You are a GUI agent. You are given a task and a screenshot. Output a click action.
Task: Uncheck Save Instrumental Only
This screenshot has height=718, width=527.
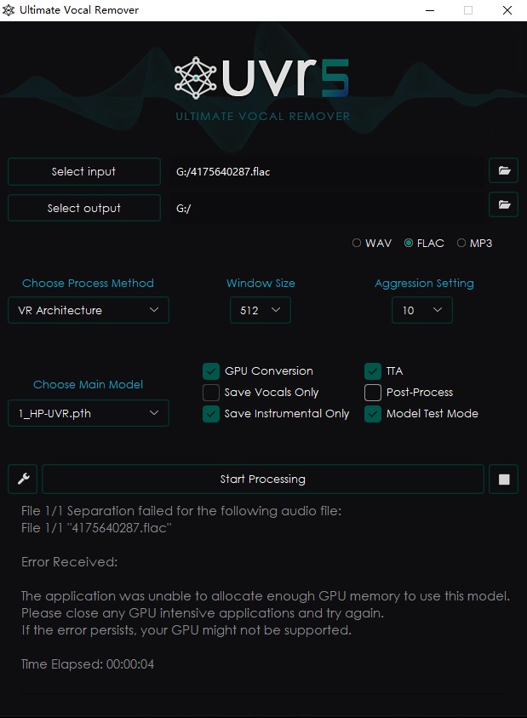[x=210, y=413]
